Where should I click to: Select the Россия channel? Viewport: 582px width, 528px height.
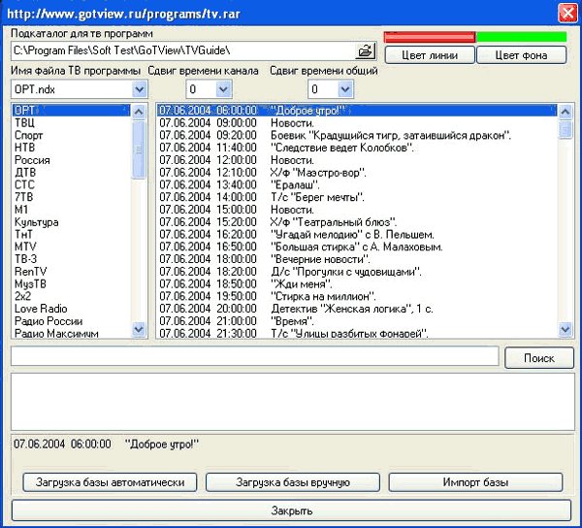point(71,160)
